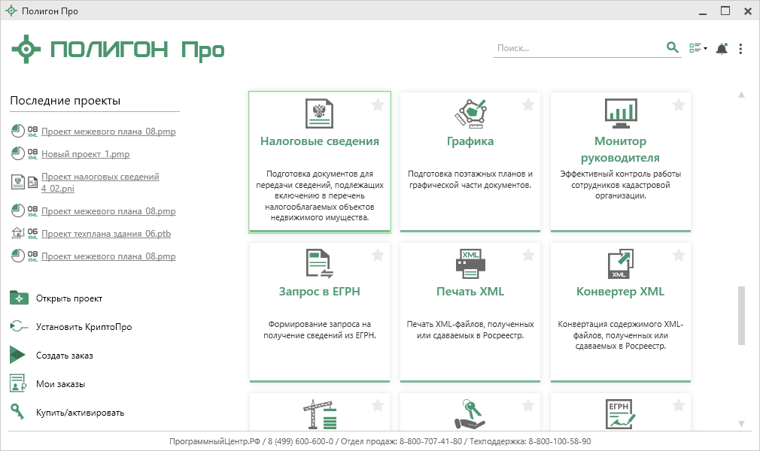The width and height of the screenshot is (760, 451).
Task: Open the Графика module icon
Action: tap(470, 114)
